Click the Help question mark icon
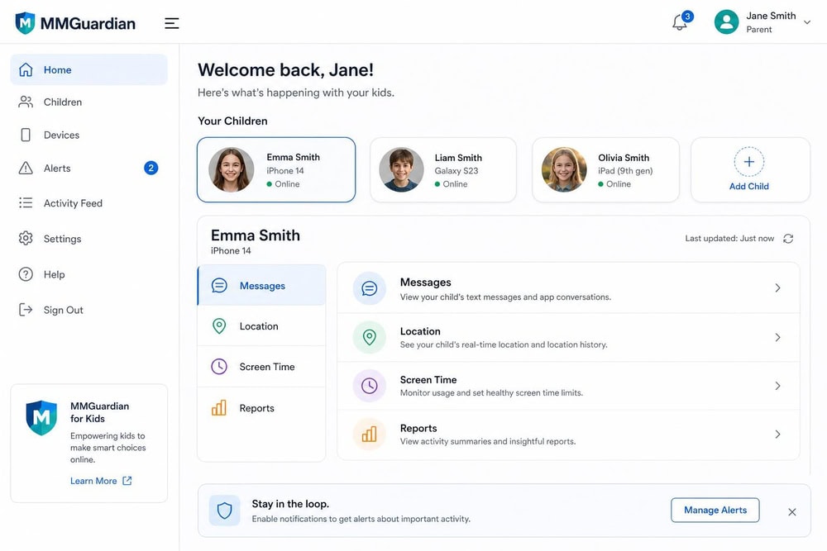Viewport: 827px width, 551px height. 26,274
